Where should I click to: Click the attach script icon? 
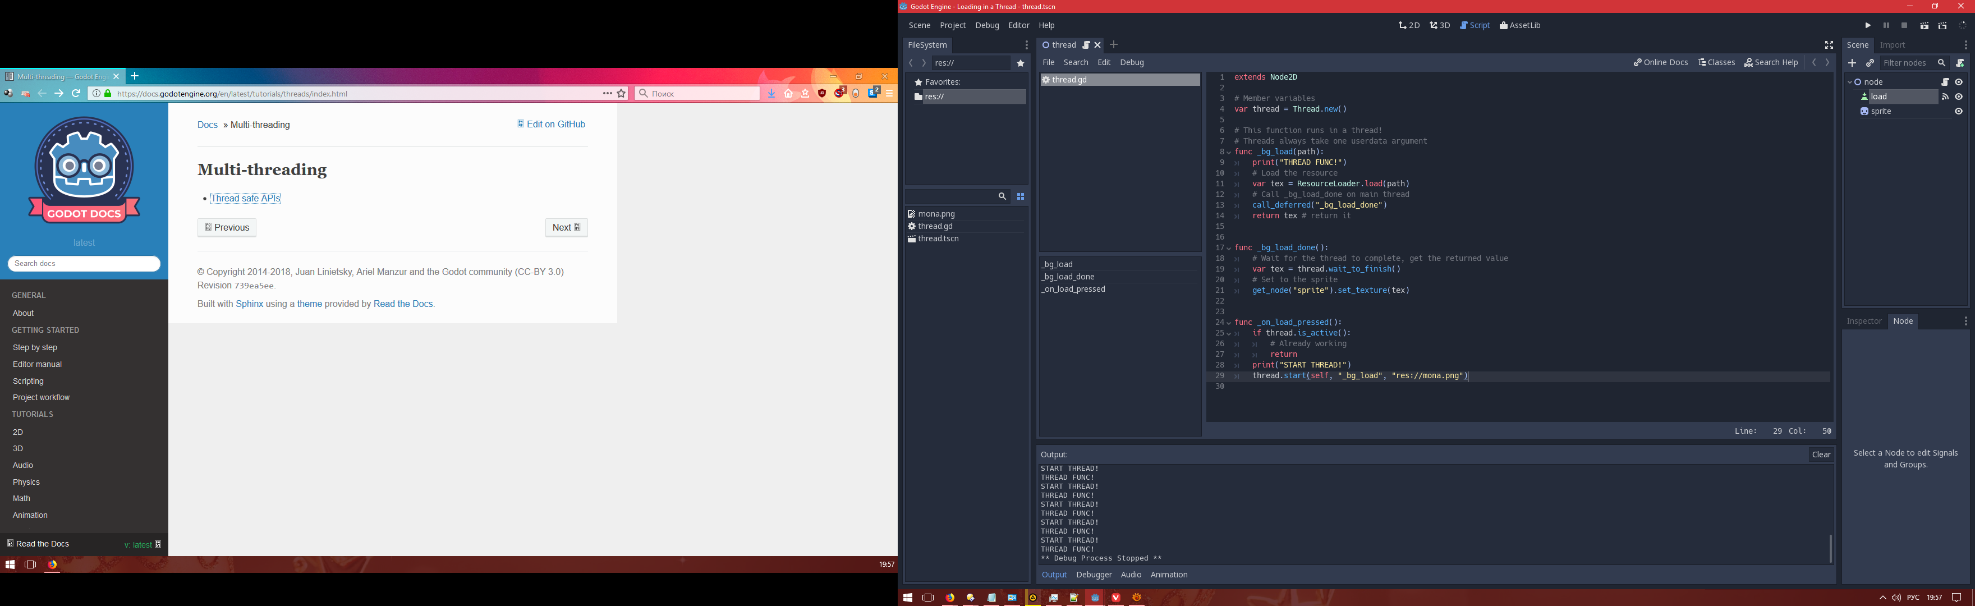(x=1960, y=63)
